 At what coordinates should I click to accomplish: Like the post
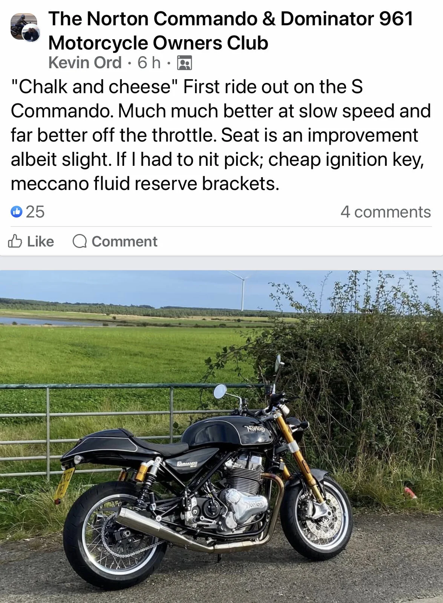pos(31,241)
